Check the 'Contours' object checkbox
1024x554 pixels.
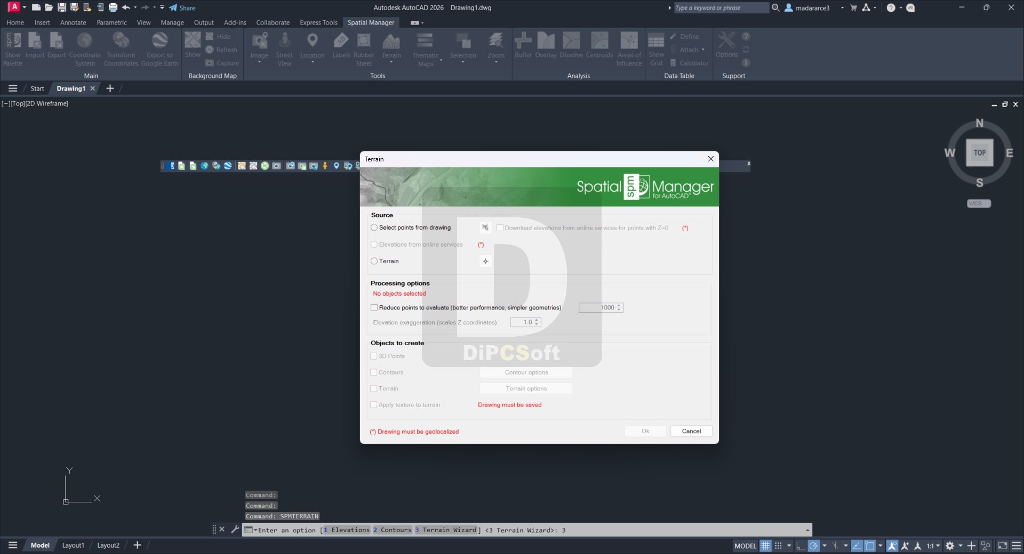click(374, 372)
